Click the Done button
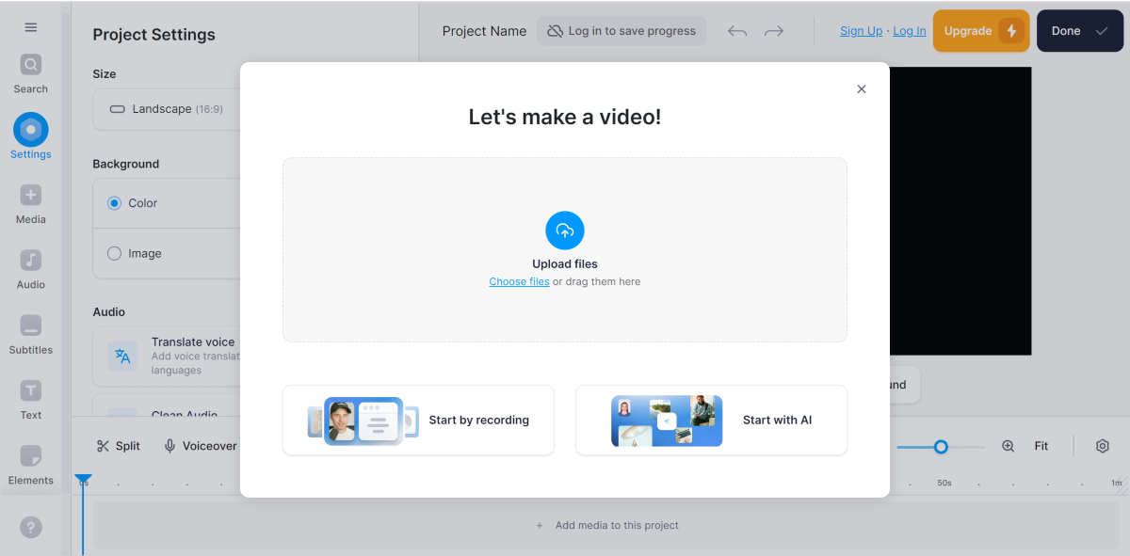The image size is (1130, 556). pos(1080,31)
